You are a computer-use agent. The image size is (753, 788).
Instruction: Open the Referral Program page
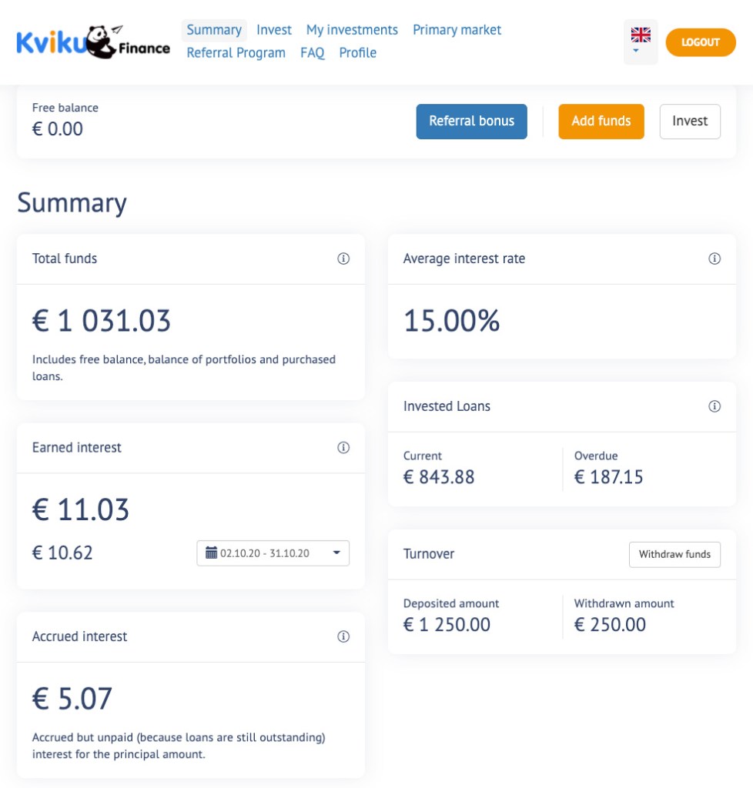236,52
